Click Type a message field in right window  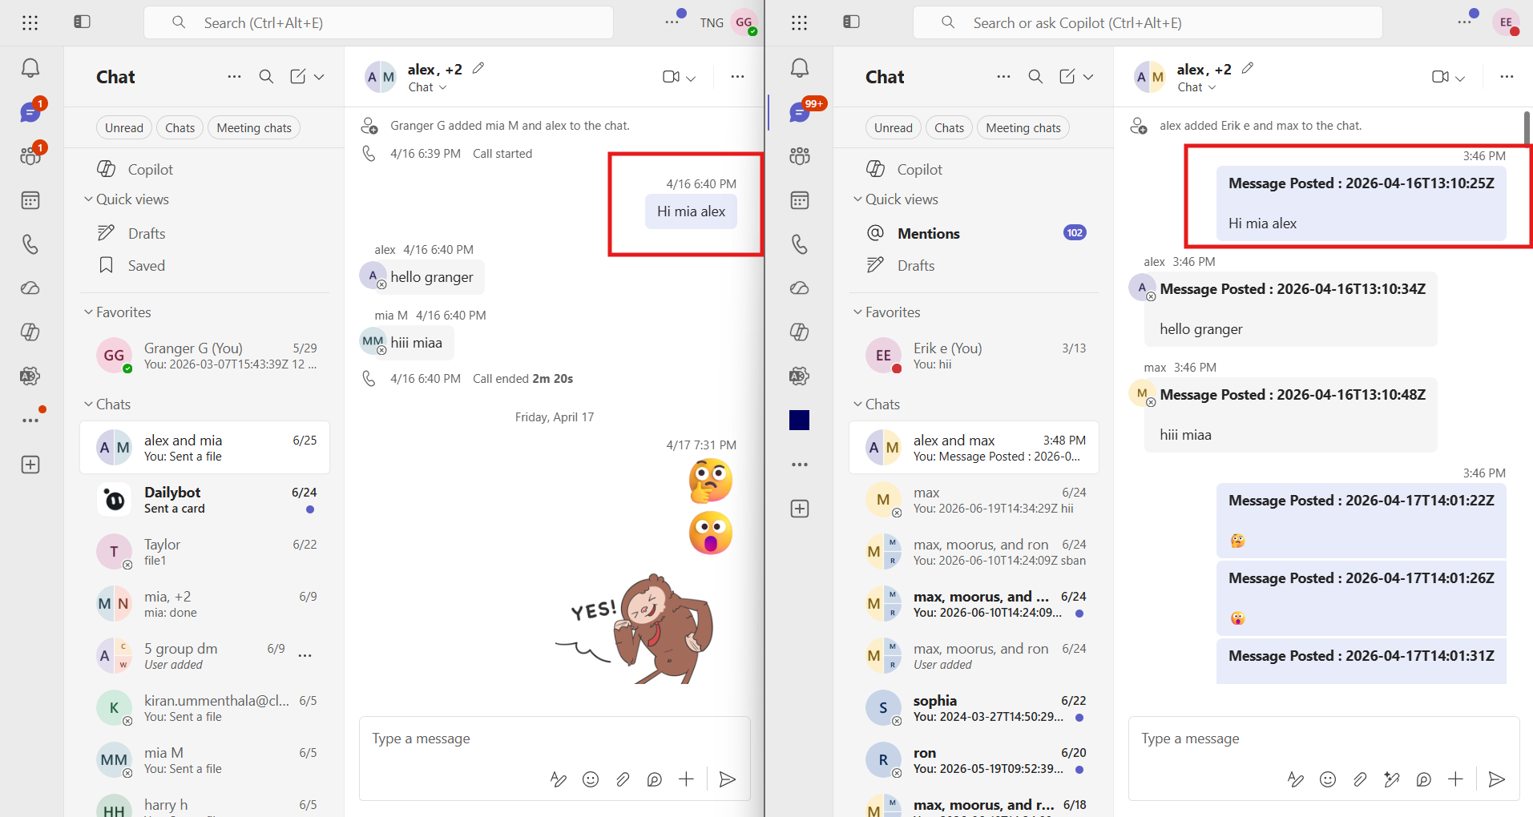click(x=1324, y=739)
